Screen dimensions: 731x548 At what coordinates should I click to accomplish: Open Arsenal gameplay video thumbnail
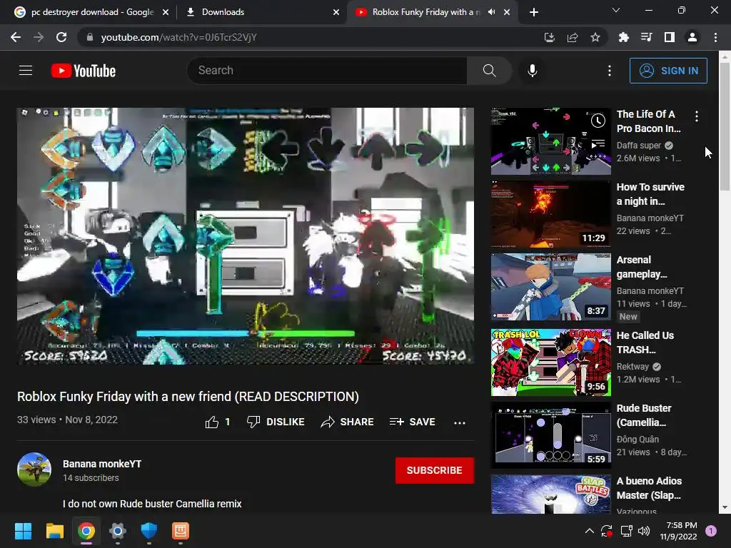(x=550, y=287)
